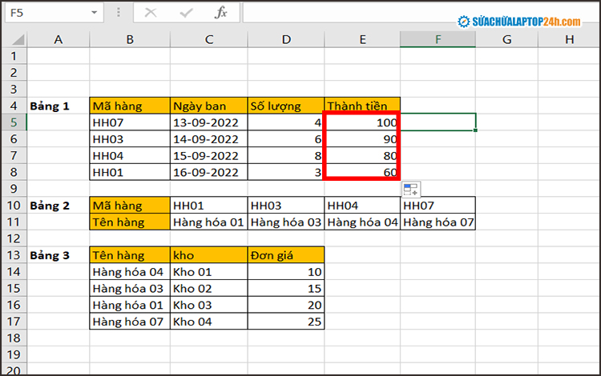
Task: Select the 'Hàng hóa 04' cell in row 11
Action: 362,222
